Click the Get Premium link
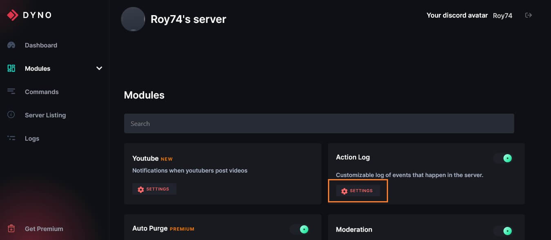551x240 pixels. [44, 229]
